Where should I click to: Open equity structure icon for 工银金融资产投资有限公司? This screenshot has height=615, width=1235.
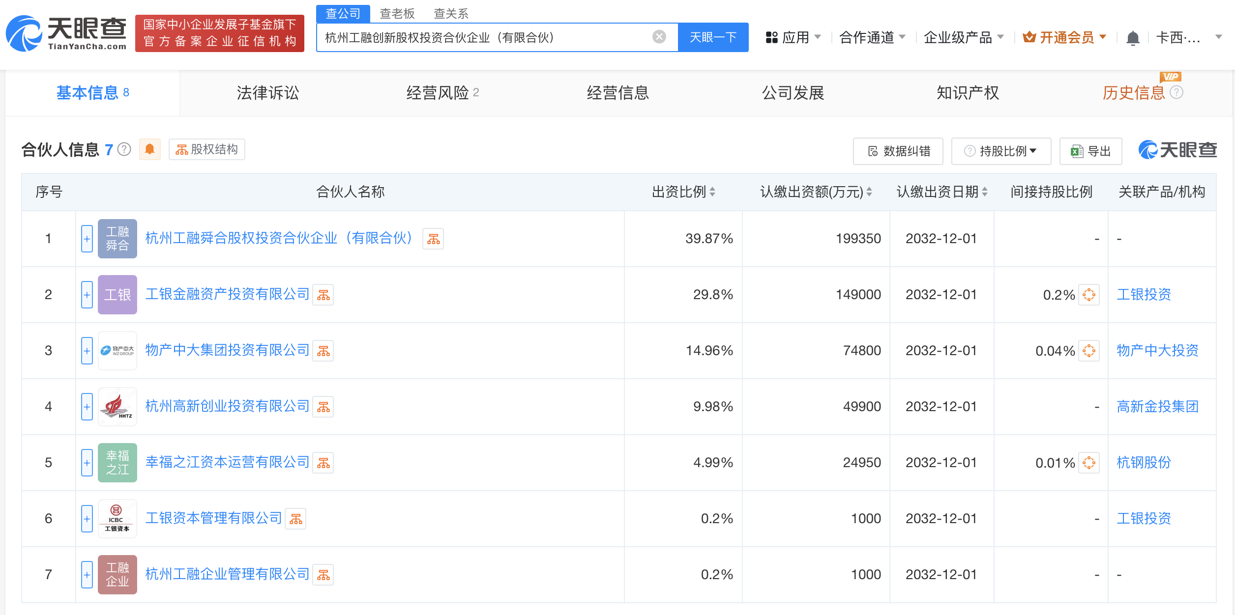(x=323, y=295)
